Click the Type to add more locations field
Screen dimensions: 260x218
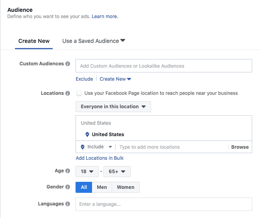click(172, 147)
